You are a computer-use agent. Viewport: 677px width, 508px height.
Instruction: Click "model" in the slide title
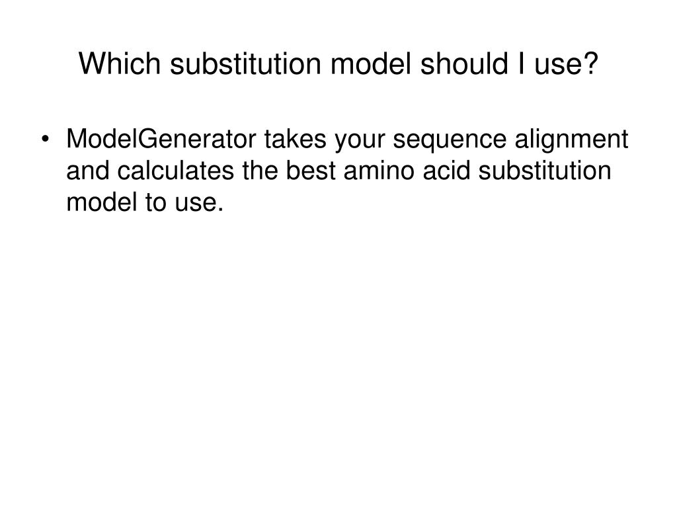pyautogui.click(x=371, y=63)
